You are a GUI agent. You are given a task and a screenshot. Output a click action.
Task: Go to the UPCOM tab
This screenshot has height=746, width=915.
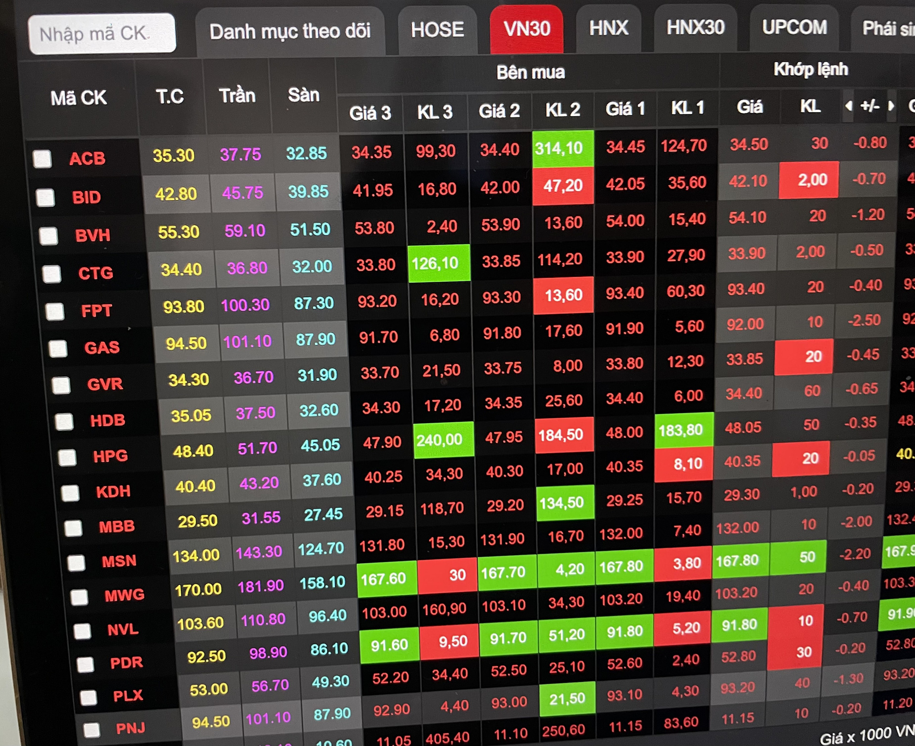pos(795,27)
